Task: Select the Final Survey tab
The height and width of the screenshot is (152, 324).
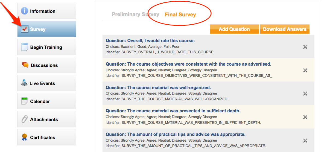Action: (180, 15)
